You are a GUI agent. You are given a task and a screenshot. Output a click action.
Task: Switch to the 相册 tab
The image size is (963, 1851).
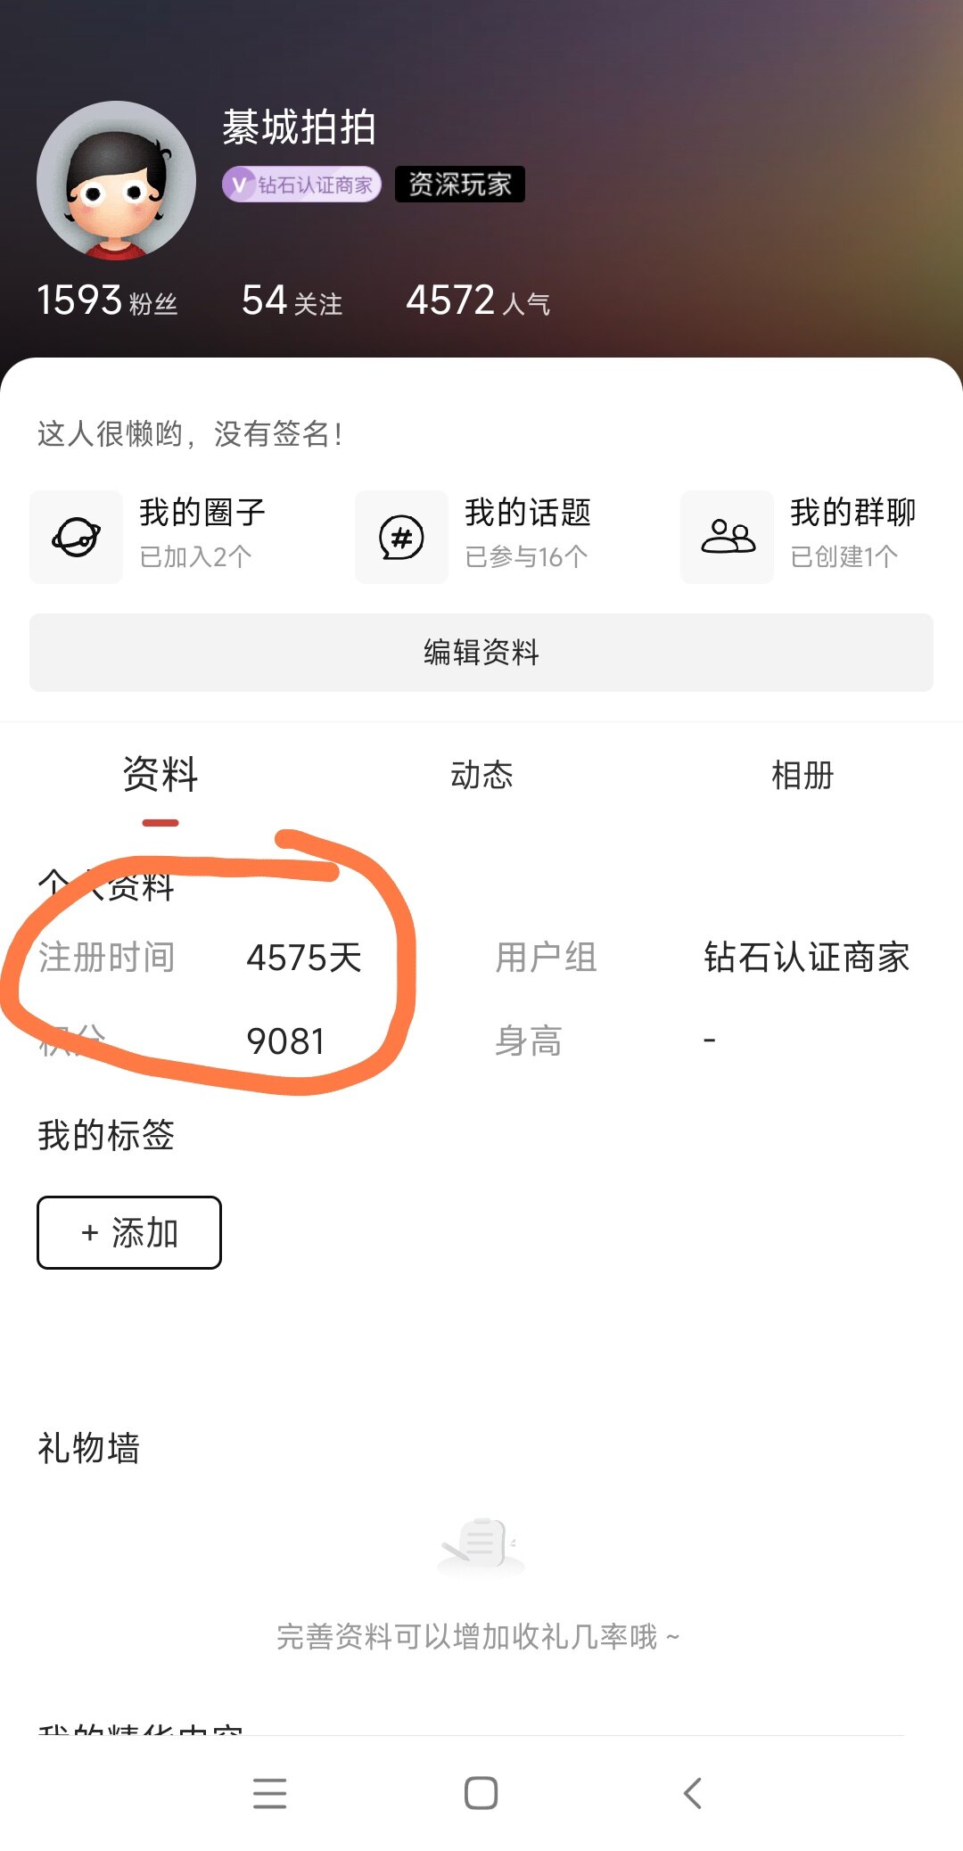[802, 775]
